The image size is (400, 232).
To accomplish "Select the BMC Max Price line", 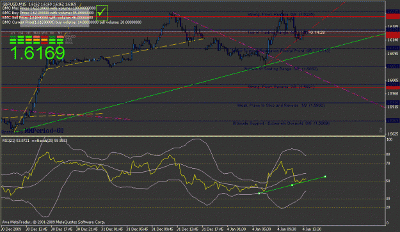I will point(49,8).
